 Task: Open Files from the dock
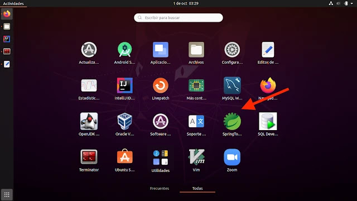coord(7,26)
